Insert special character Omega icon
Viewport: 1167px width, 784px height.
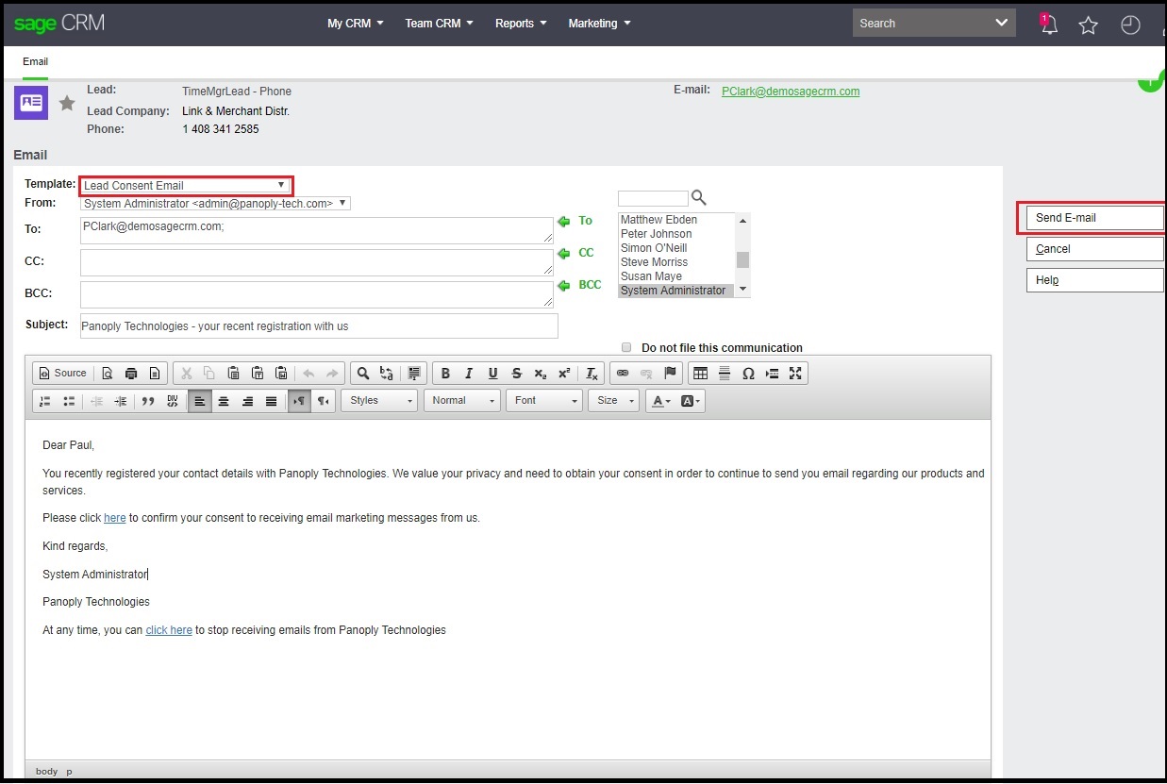(748, 373)
